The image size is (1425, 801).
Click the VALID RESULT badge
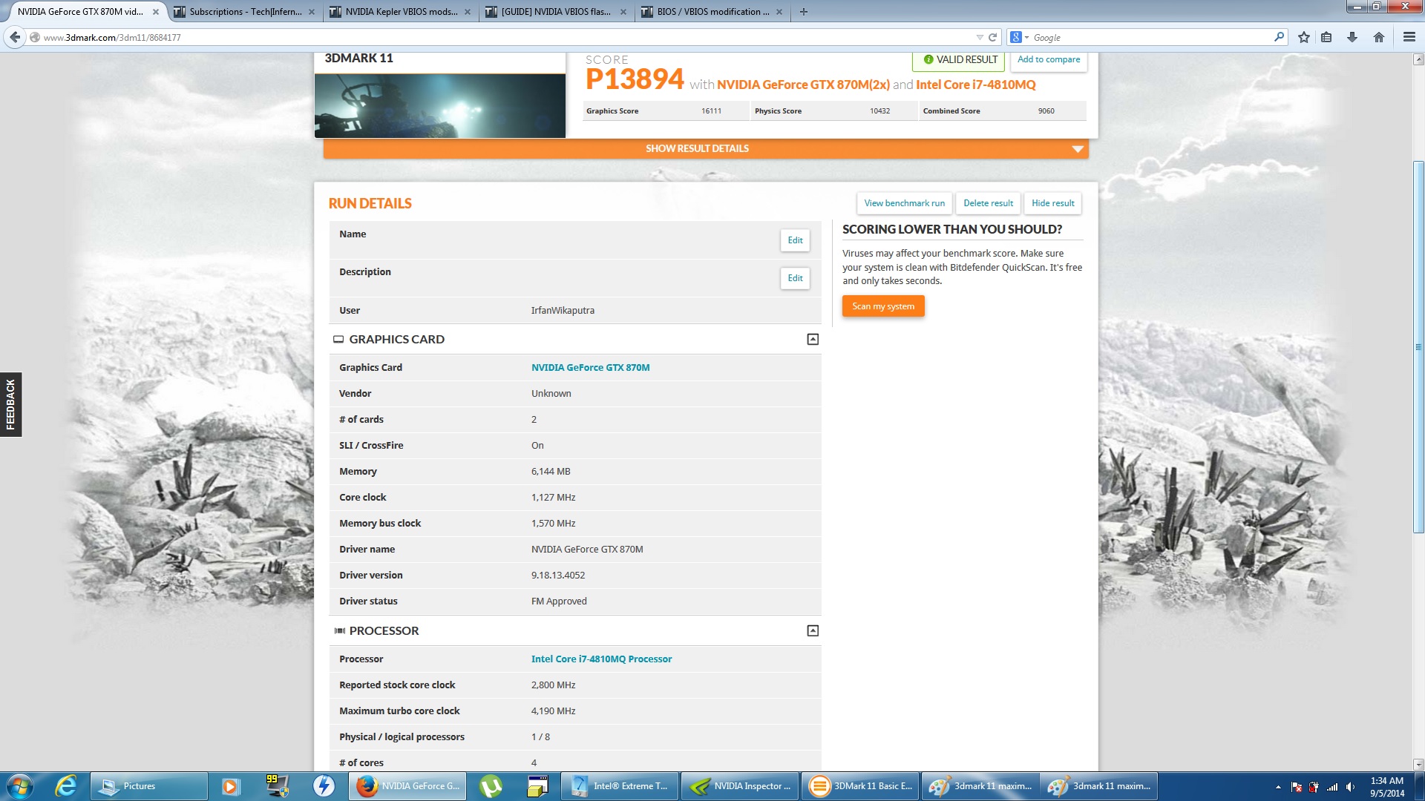pos(959,59)
